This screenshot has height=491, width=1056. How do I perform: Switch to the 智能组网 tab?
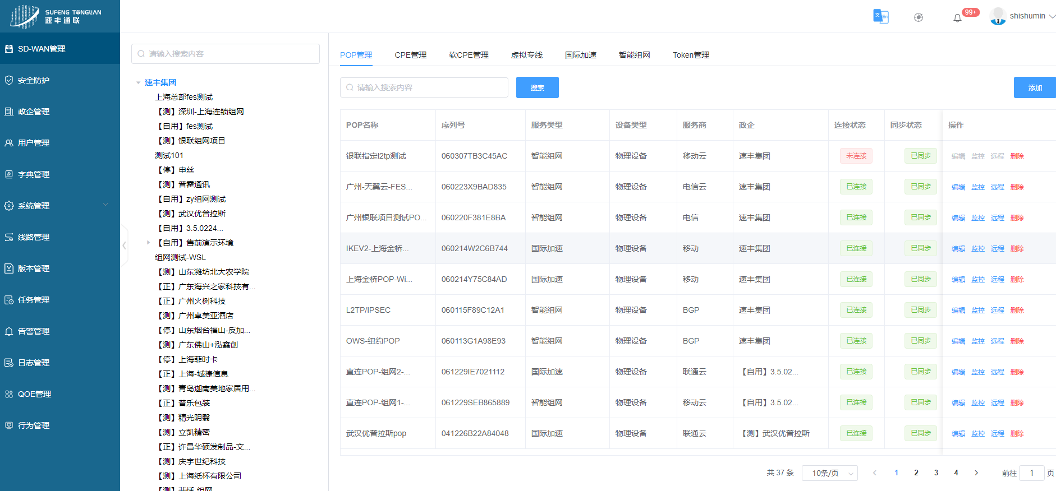click(635, 55)
